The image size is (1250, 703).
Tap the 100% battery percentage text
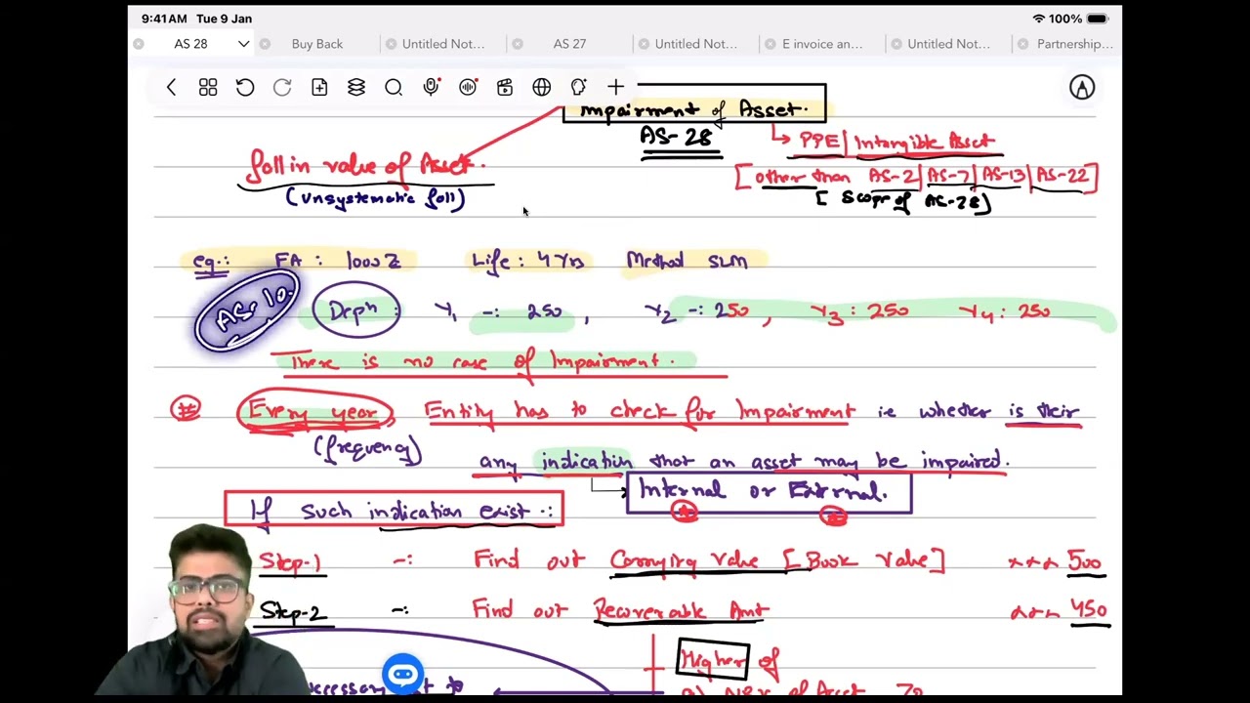coord(1065,19)
